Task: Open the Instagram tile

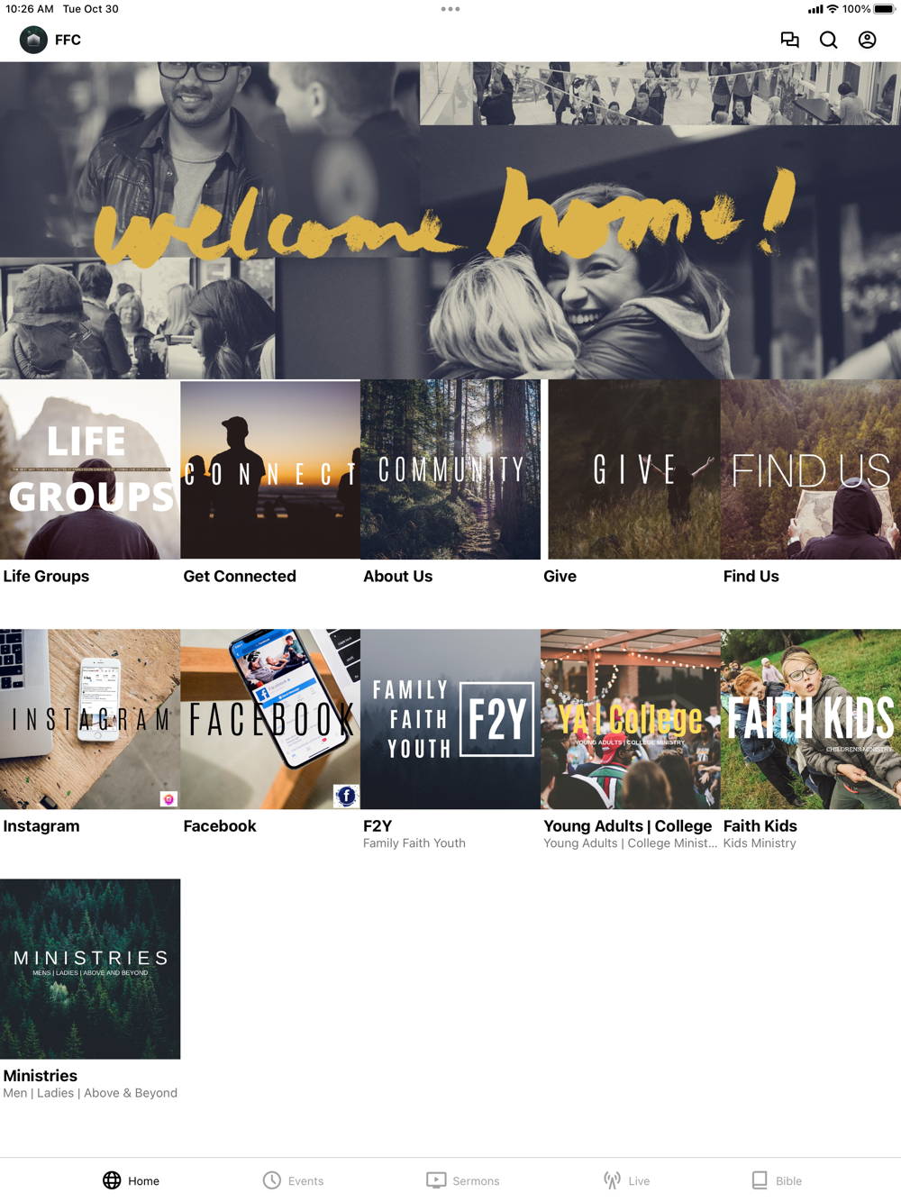Action: [90, 719]
